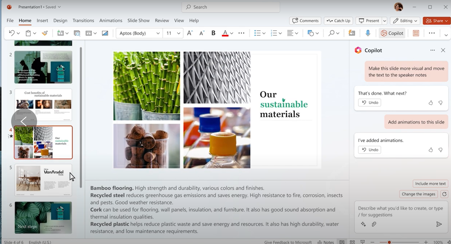Thumbs up the 'I've added animations' reply
The width and height of the screenshot is (451, 244).
pos(430,150)
